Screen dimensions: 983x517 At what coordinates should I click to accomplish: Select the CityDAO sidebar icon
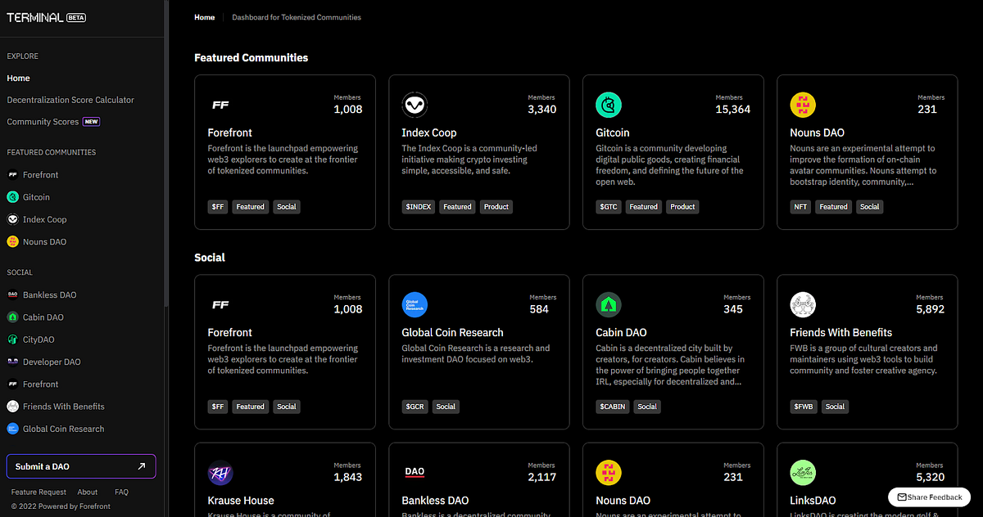[11, 339]
